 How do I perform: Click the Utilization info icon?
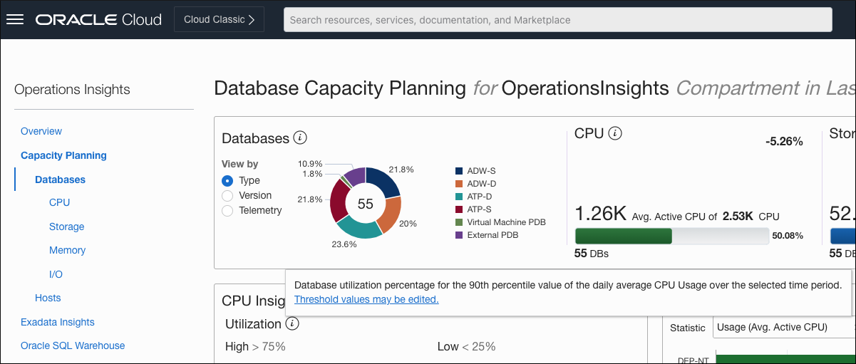(x=292, y=323)
